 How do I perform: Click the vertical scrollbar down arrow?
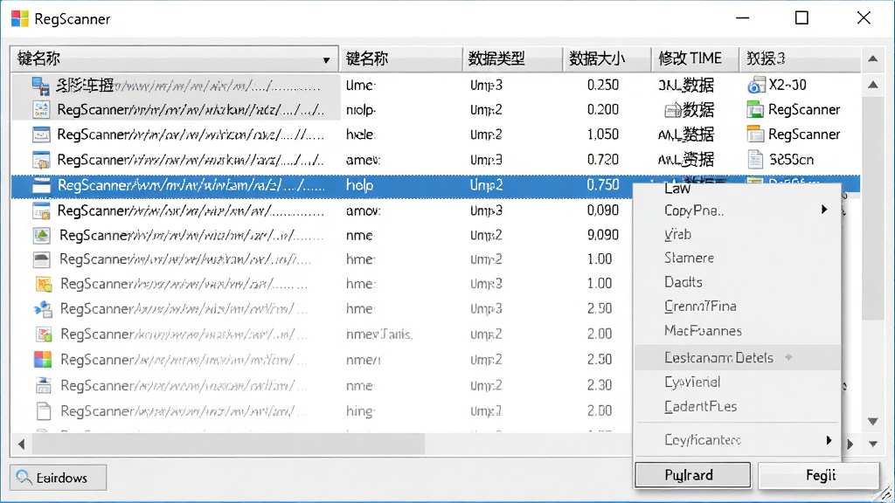[873, 422]
